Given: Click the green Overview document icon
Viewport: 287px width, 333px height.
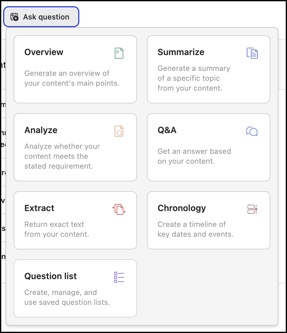Looking at the screenshot, I should [x=119, y=53].
